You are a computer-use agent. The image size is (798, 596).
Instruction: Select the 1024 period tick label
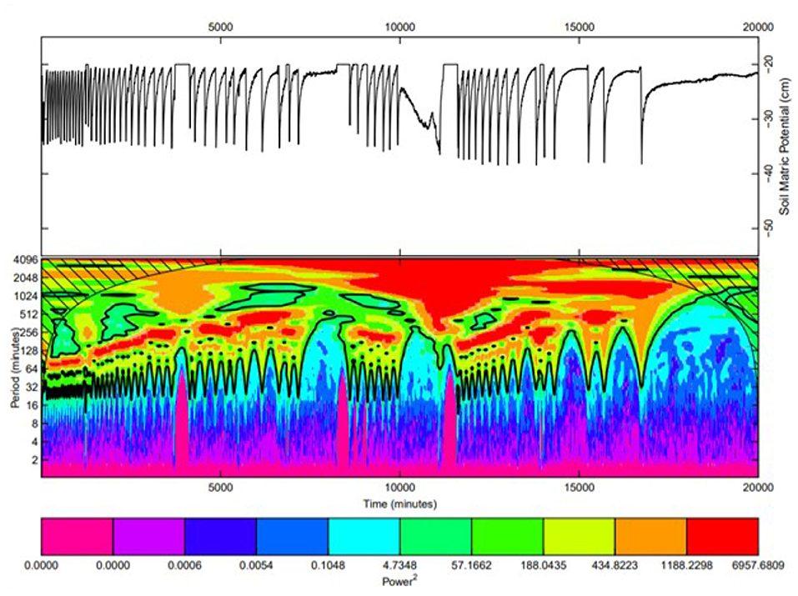26,296
